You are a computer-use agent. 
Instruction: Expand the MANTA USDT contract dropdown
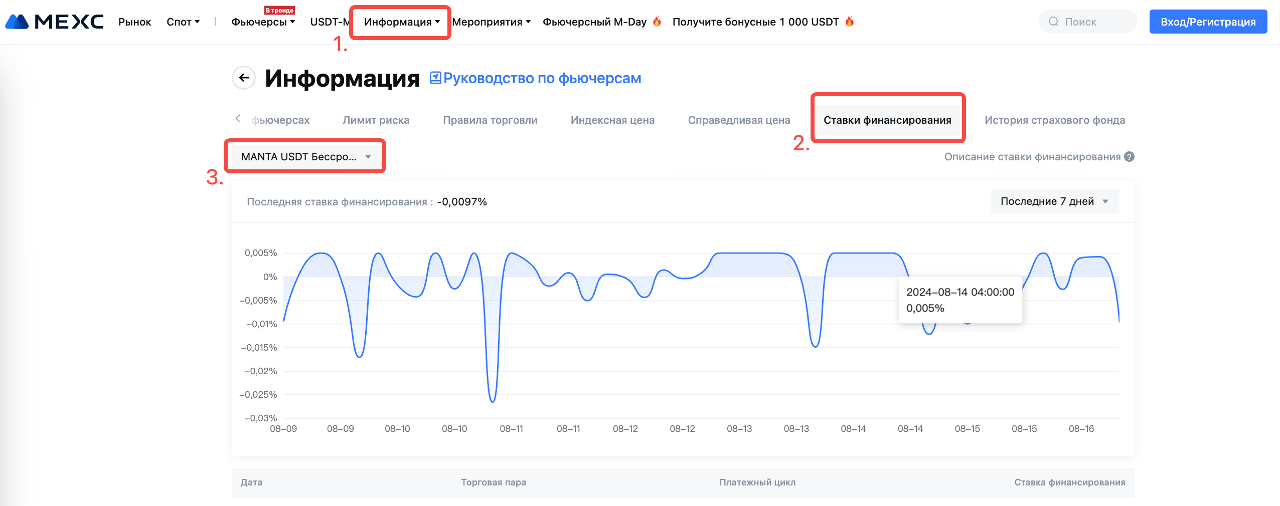coord(305,157)
